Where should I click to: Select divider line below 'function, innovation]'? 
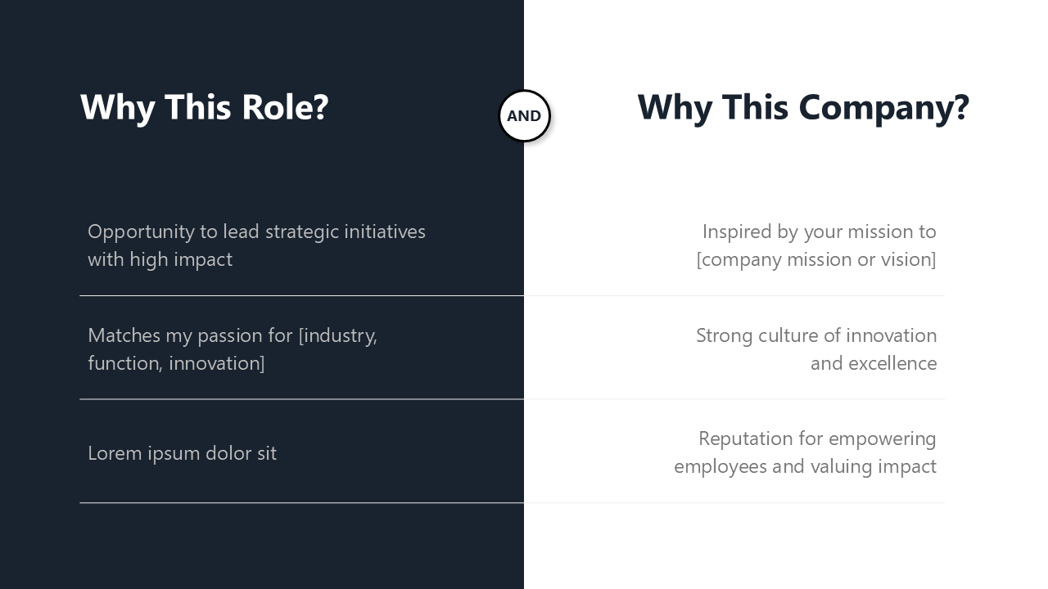click(x=301, y=399)
